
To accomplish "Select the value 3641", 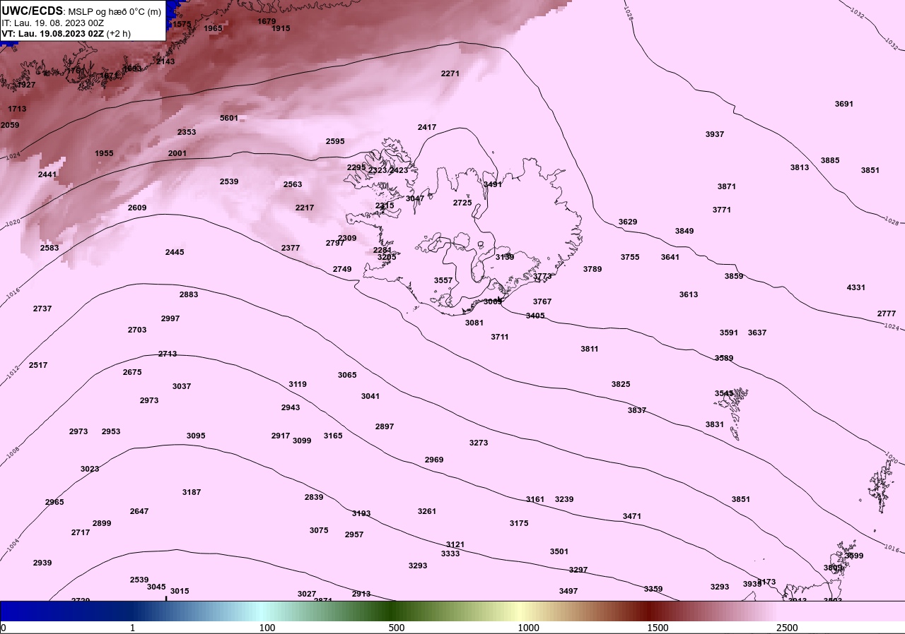I will 670,257.
